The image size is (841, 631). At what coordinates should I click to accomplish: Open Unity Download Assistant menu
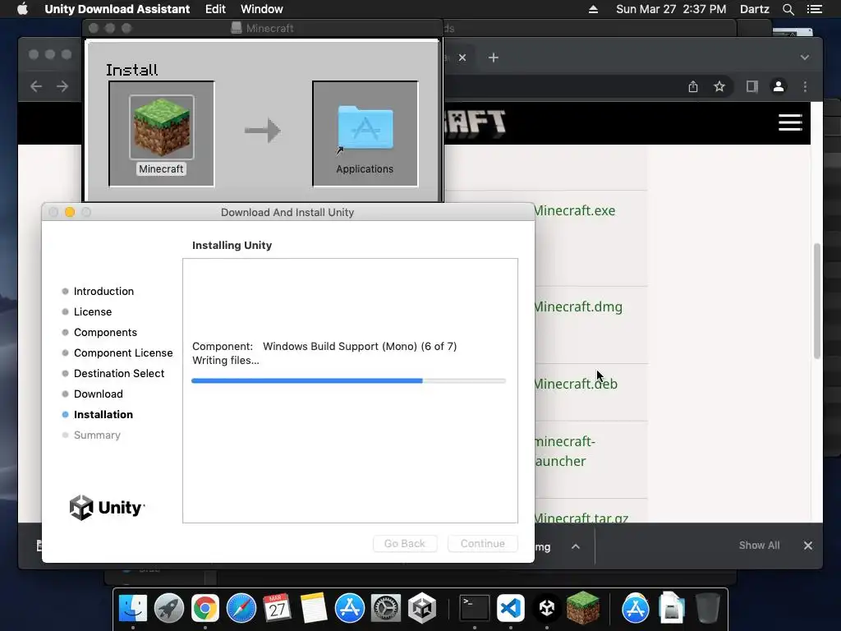click(117, 9)
